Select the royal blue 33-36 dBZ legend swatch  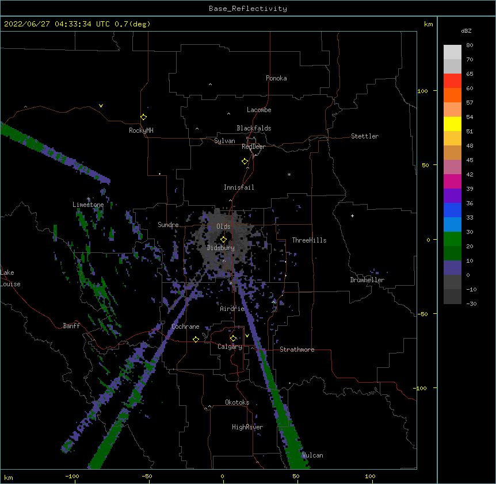click(x=452, y=210)
